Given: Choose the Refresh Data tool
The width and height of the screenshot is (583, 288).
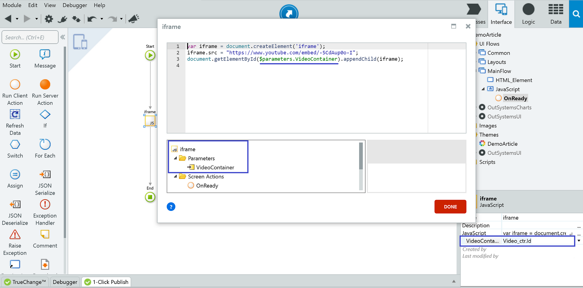Looking at the screenshot, I should coord(15,122).
